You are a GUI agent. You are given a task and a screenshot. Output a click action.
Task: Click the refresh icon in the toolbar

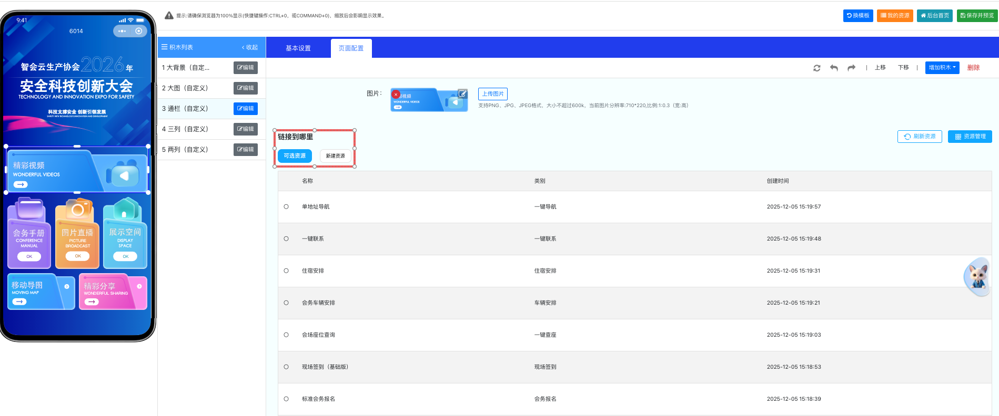tap(816, 68)
